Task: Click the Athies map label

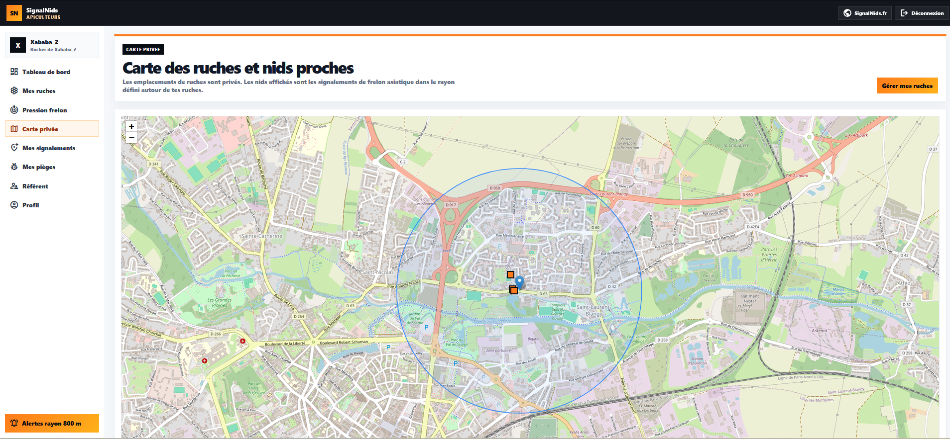Action: [x=905, y=283]
